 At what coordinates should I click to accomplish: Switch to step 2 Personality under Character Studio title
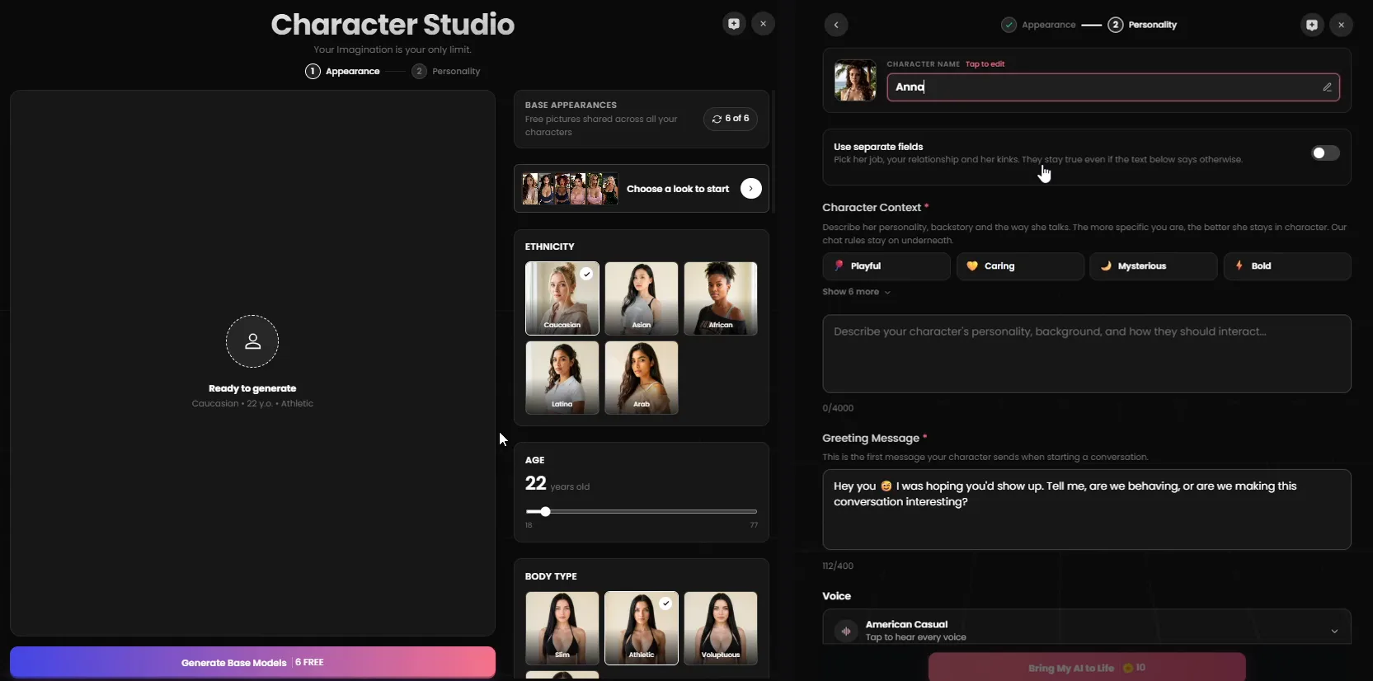click(446, 71)
